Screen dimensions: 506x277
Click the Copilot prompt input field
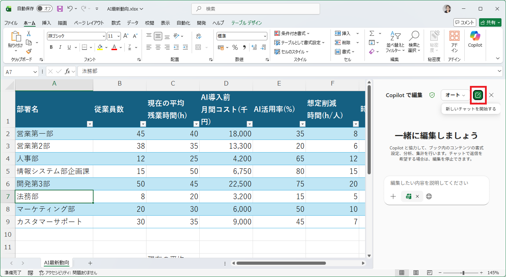tap(436, 183)
